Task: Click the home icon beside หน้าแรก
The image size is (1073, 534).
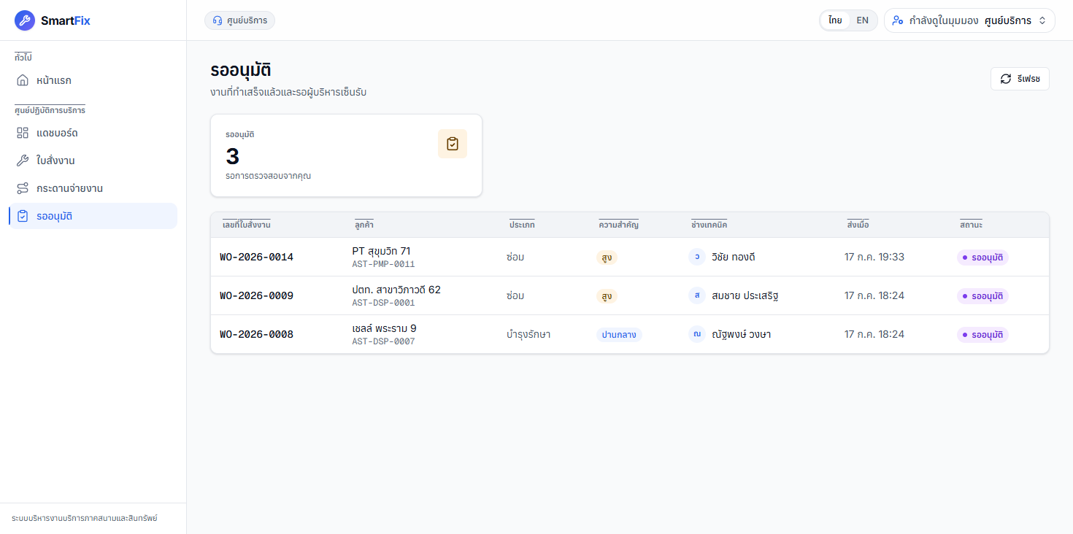Action: pos(23,80)
